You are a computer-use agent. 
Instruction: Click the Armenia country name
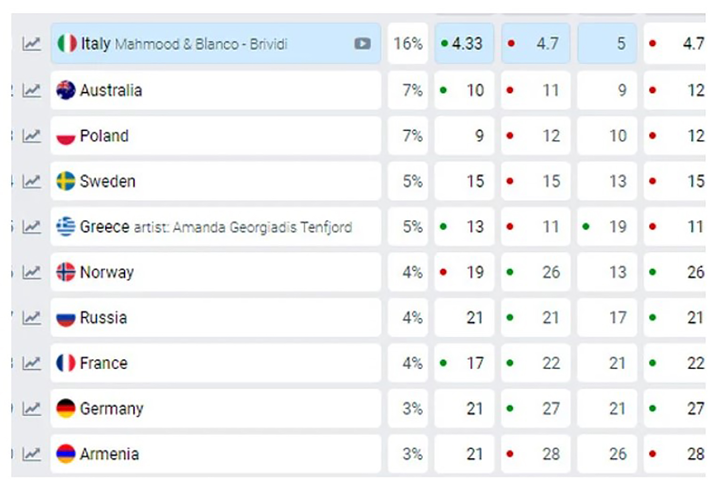[110, 454]
